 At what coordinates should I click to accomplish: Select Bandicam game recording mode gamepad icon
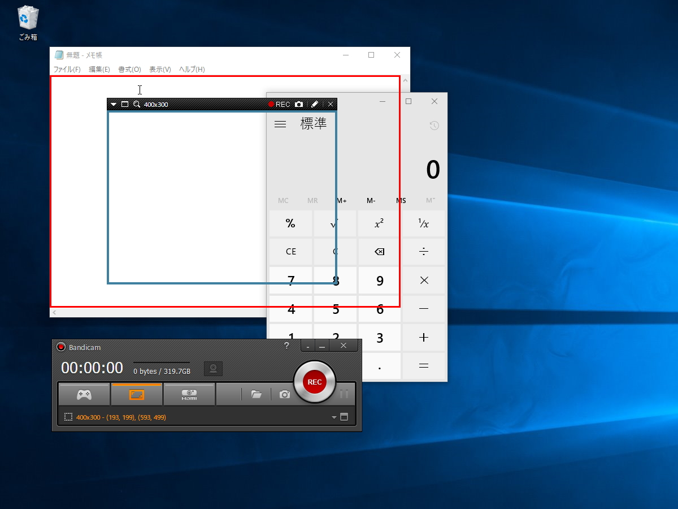tap(84, 394)
